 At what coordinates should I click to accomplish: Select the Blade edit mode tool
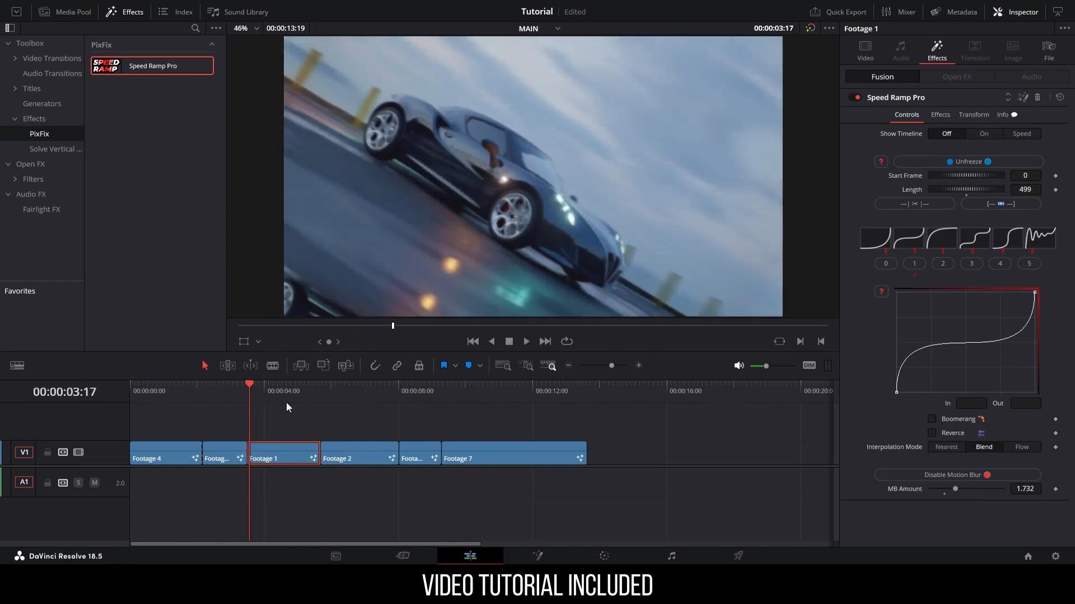click(x=273, y=366)
